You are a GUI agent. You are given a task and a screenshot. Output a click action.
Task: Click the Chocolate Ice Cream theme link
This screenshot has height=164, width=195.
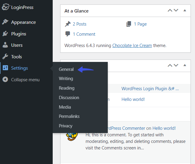coord(132,46)
